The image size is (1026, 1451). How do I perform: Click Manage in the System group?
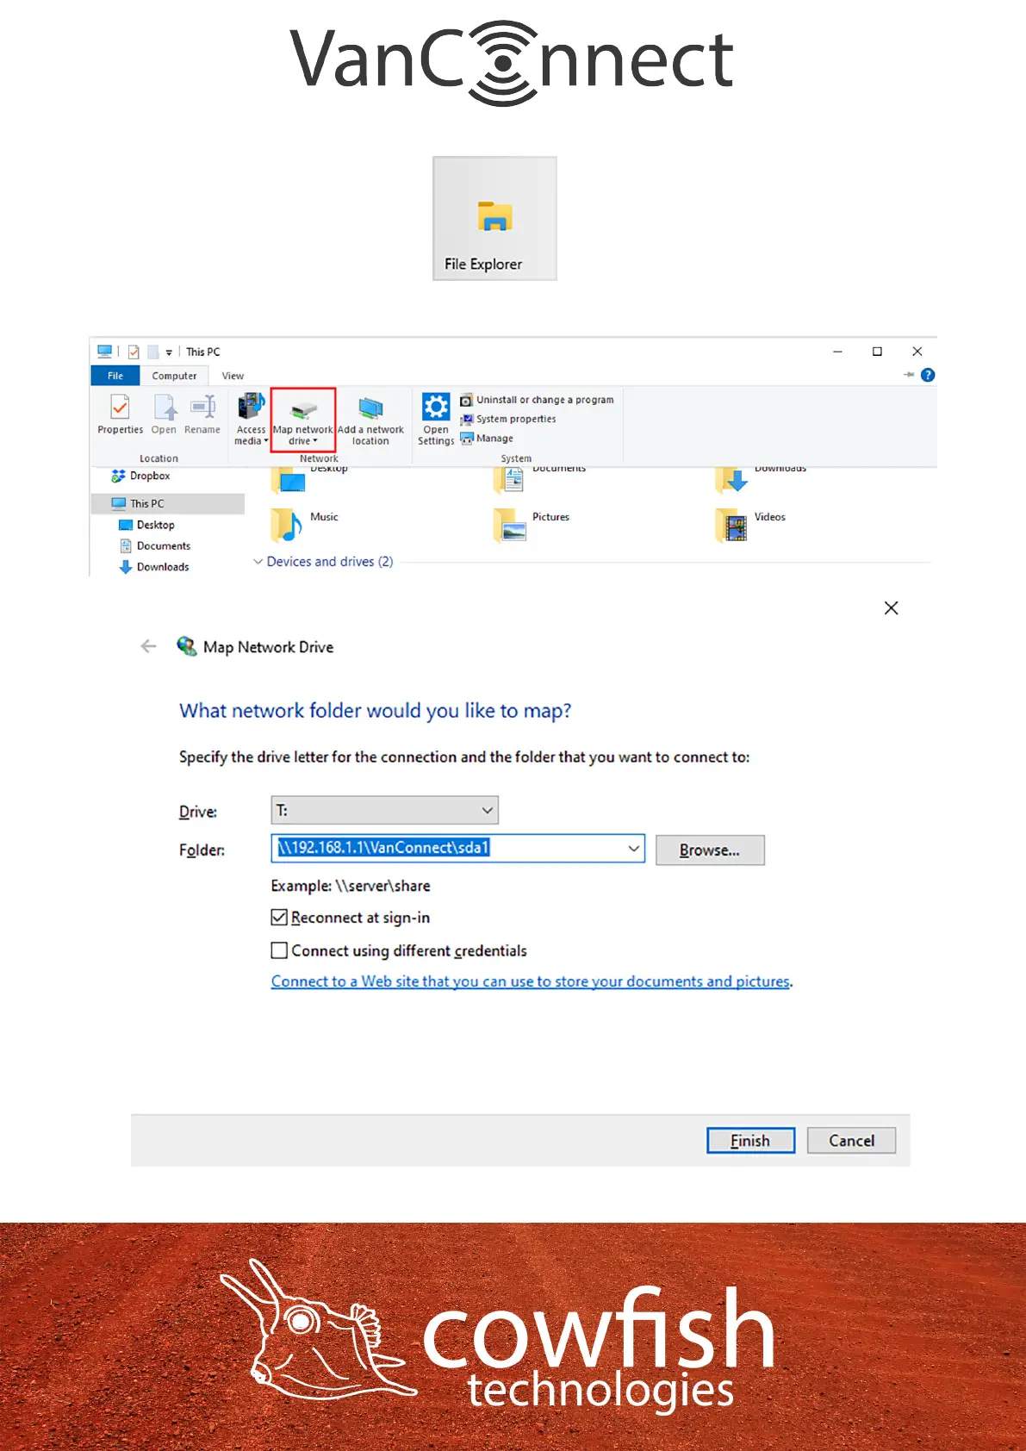click(487, 438)
